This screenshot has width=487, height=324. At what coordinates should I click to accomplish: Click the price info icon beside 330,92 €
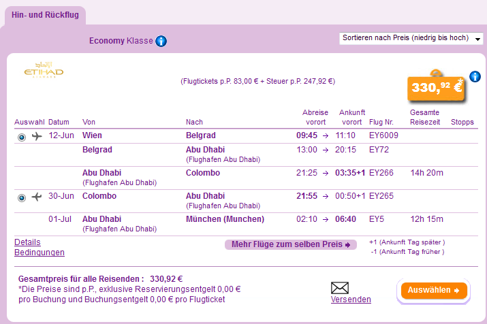[x=475, y=76]
